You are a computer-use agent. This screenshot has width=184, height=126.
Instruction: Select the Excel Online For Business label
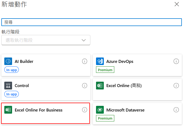pos(39,110)
